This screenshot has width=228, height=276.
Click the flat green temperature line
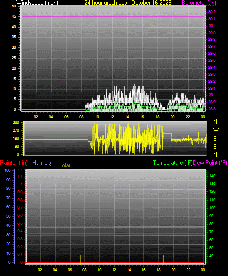click(x=115, y=228)
